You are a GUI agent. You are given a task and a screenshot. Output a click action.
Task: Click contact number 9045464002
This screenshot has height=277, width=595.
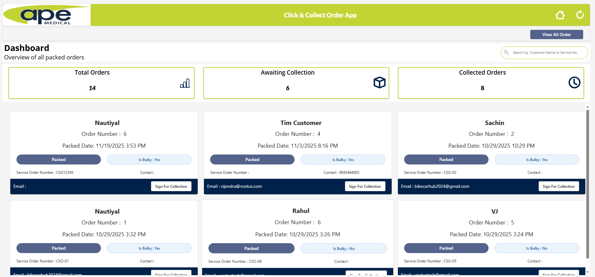(x=349, y=173)
